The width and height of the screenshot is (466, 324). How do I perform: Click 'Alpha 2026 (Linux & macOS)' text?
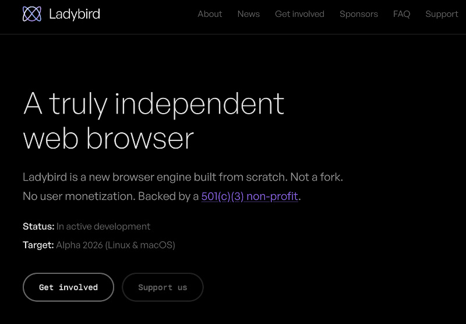(x=115, y=245)
